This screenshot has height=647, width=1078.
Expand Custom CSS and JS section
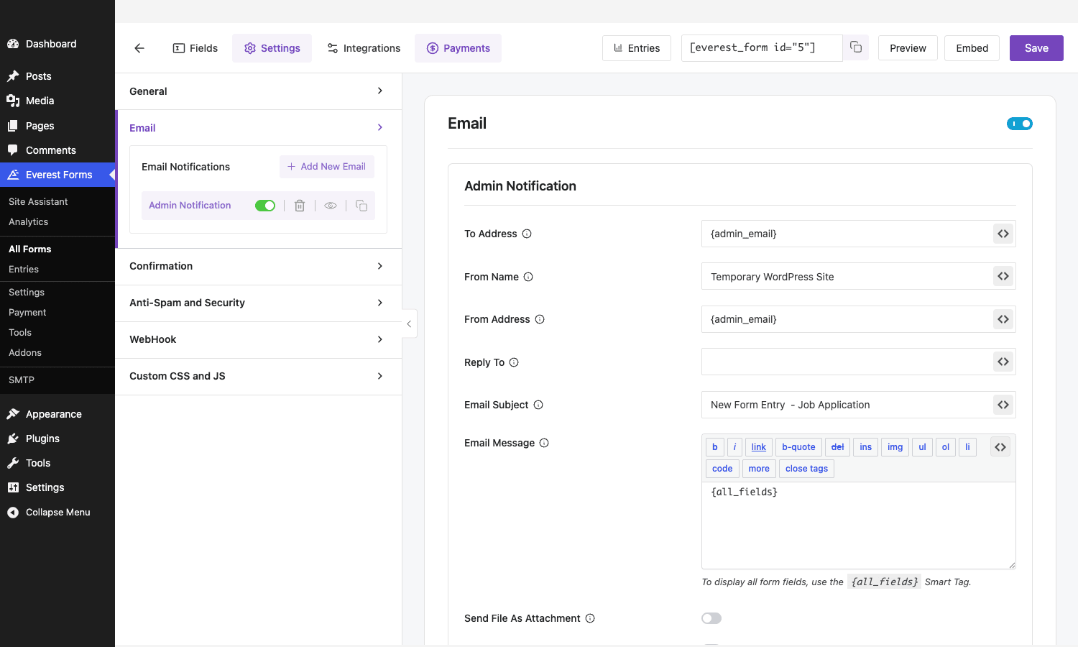coord(259,376)
